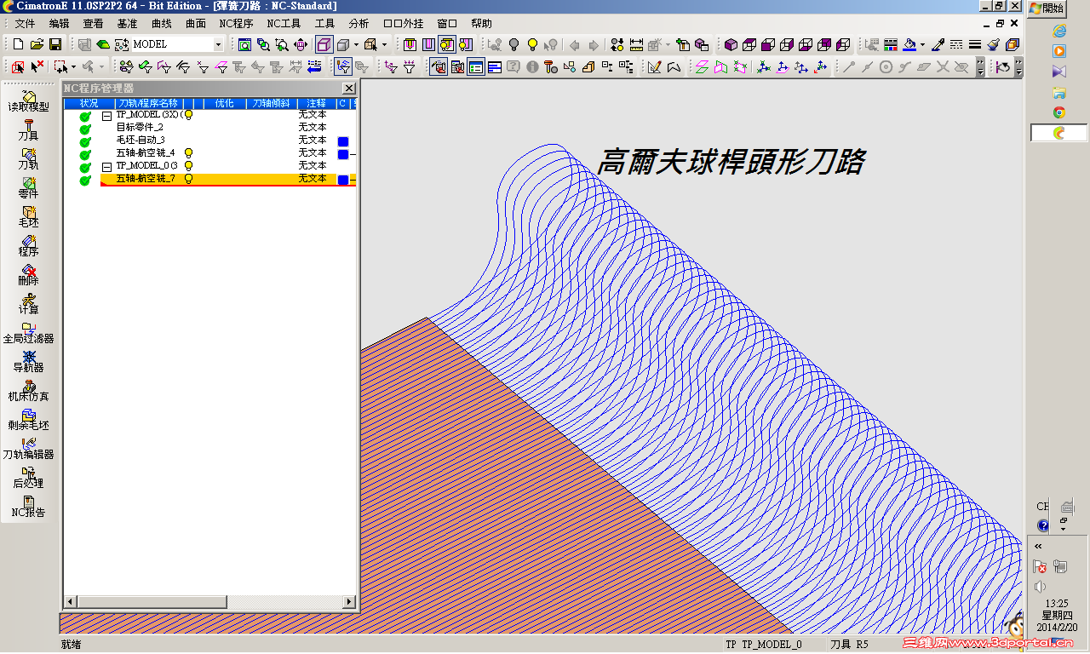The height and width of the screenshot is (654, 1090).
Task: Open the MODEL combo box dropdown
Action: (218, 44)
